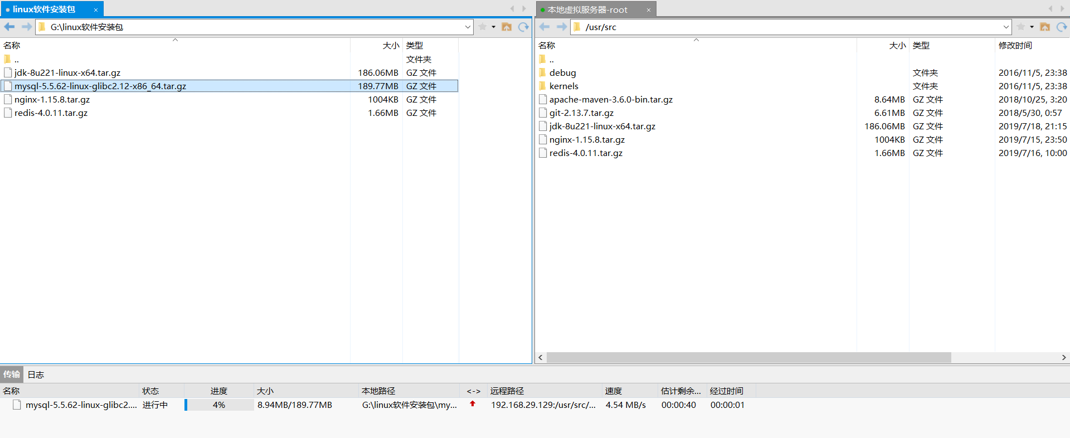Sort left pane by 大小 column
The width and height of the screenshot is (1070, 438).
[376, 45]
